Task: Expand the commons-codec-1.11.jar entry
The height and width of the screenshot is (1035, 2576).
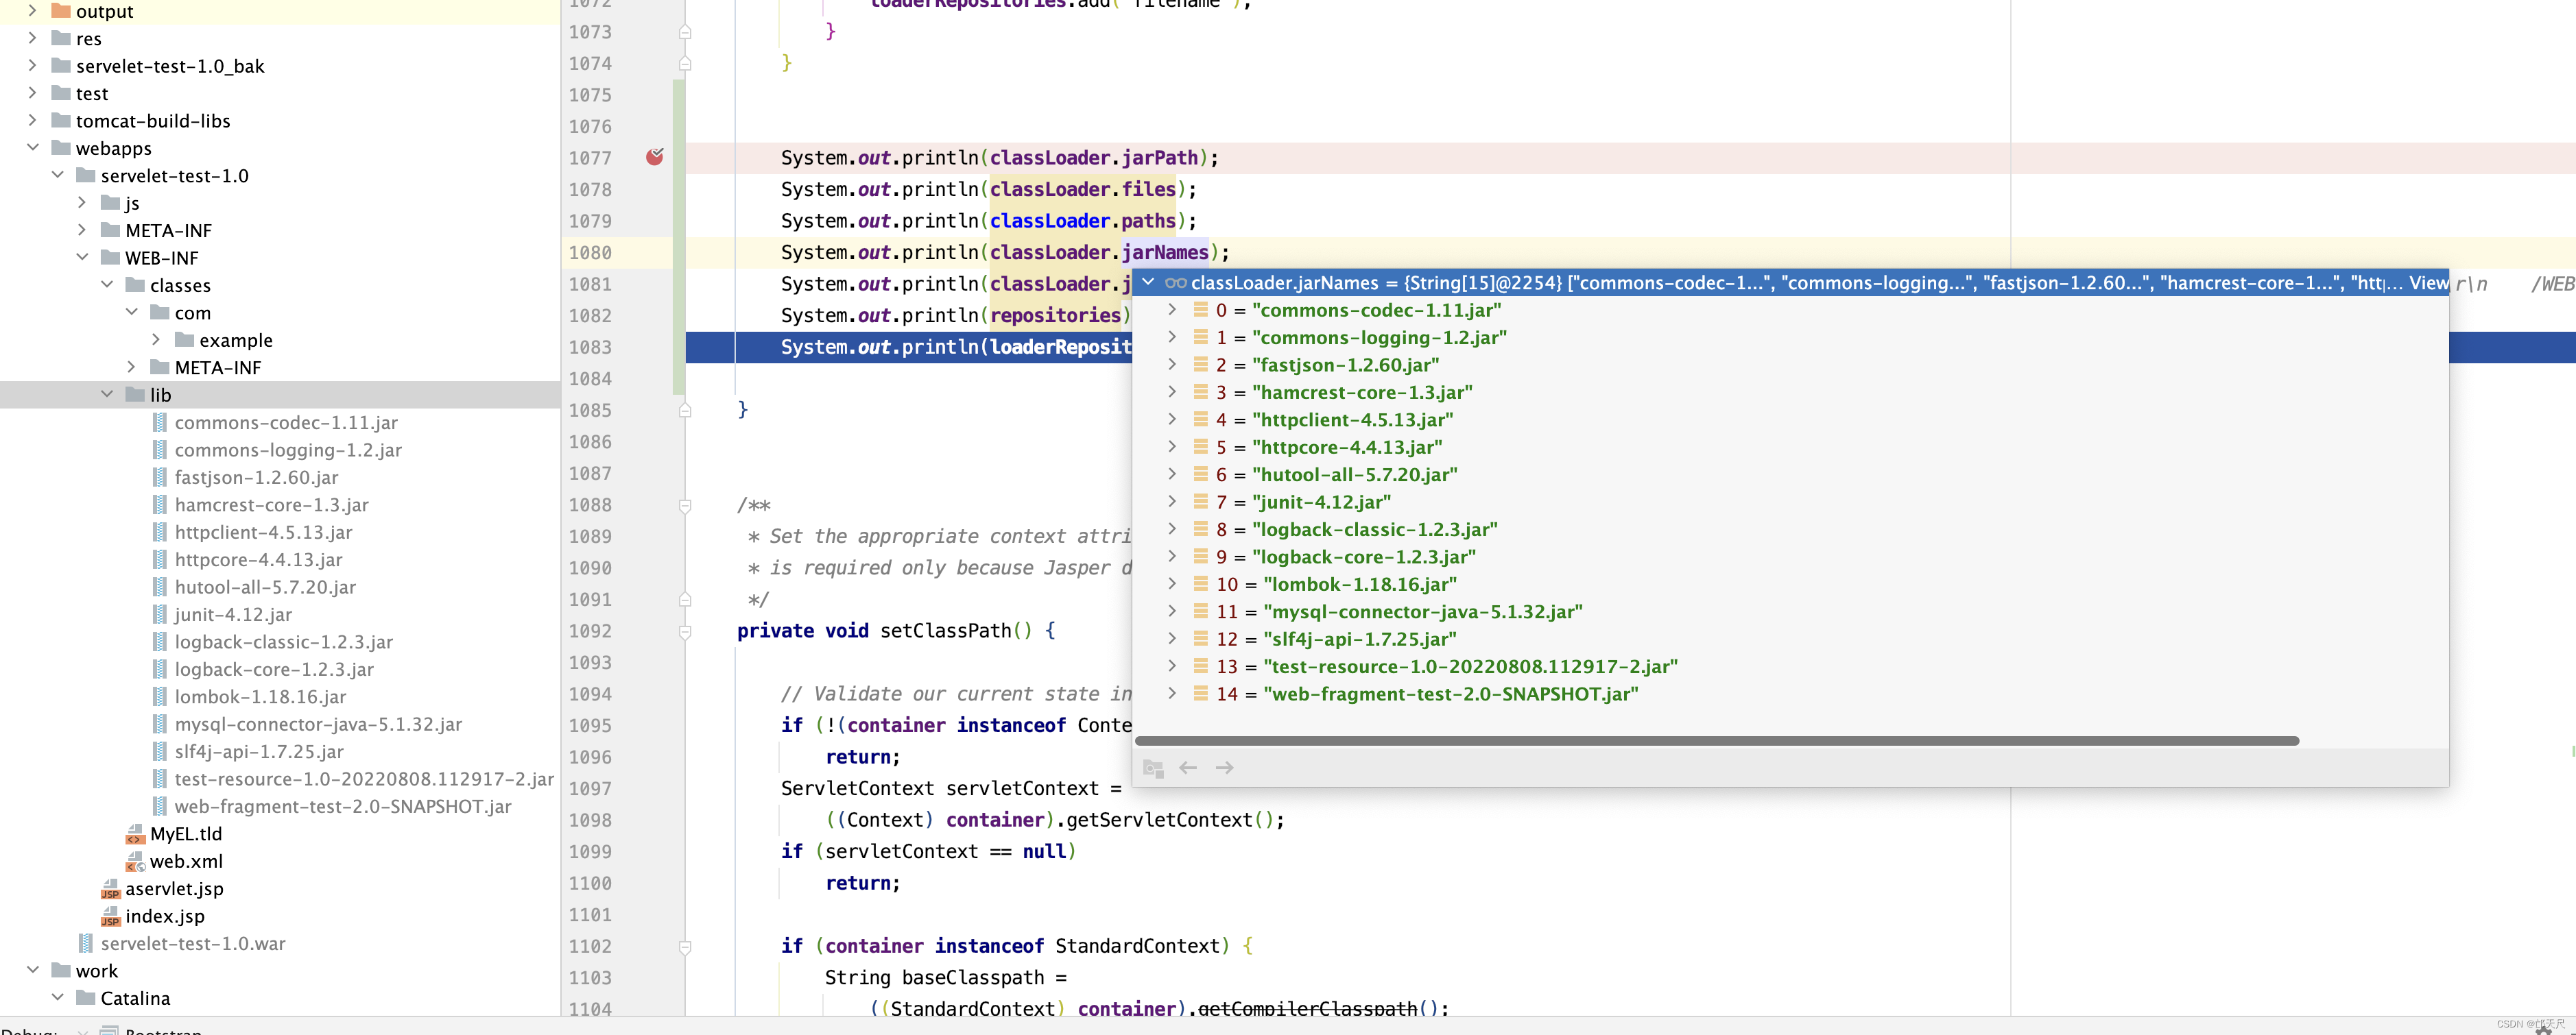Action: point(1170,309)
